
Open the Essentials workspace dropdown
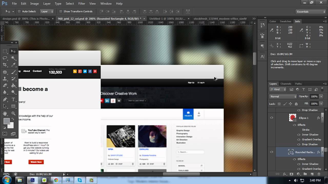pyautogui.click(x=311, y=12)
